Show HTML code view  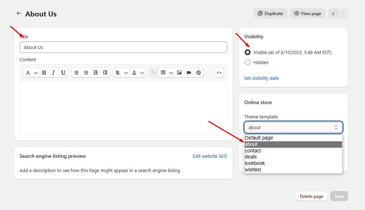[219, 73]
